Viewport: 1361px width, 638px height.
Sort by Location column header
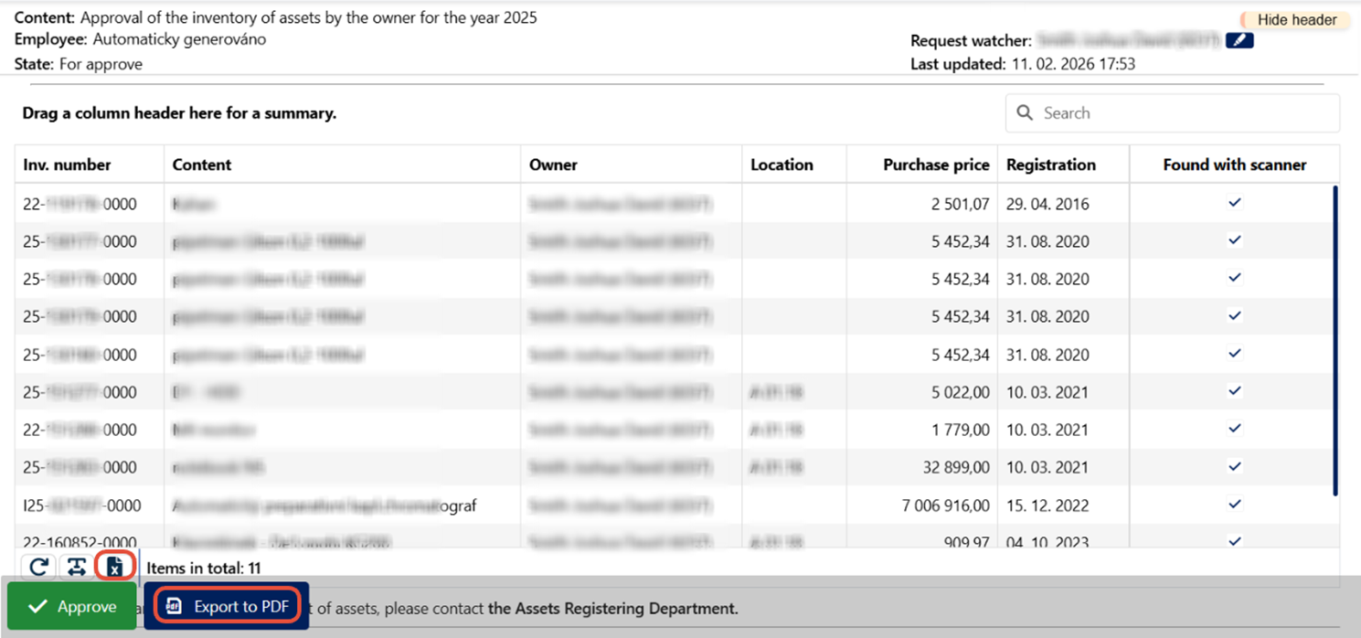794,165
